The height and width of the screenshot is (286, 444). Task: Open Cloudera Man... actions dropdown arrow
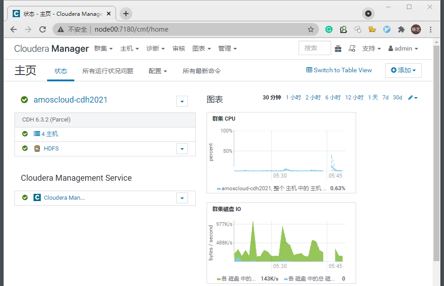click(x=182, y=198)
